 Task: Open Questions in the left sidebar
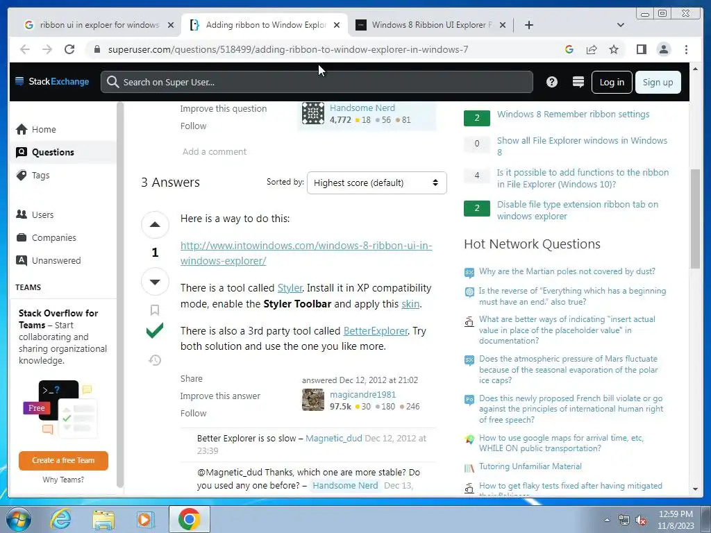(53, 152)
